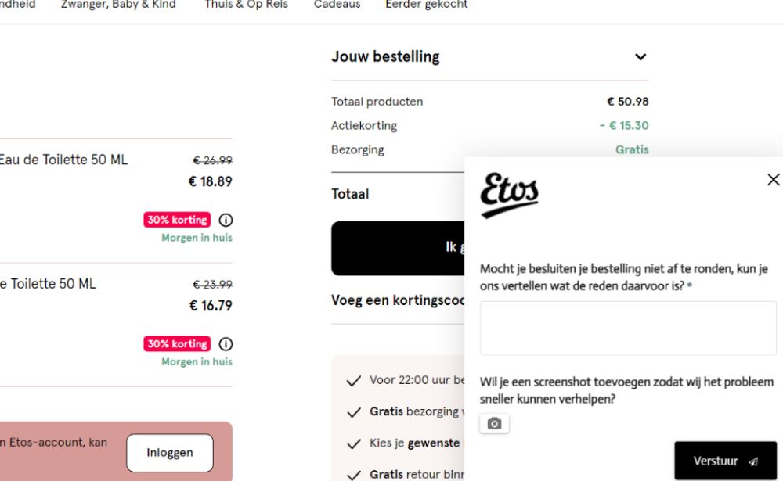Click the feedback reason text field
The image size is (783, 481).
[628, 328]
